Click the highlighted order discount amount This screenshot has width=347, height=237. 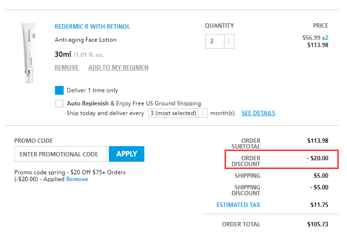318,158
